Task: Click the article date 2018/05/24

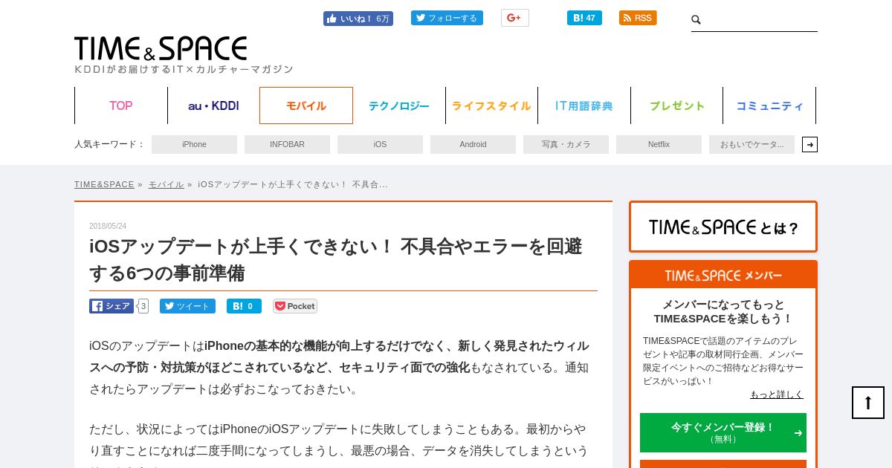Action: coord(108,226)
